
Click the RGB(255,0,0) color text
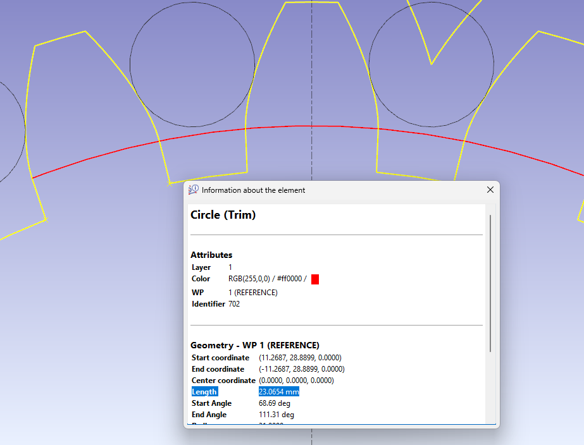click(265, 279)
